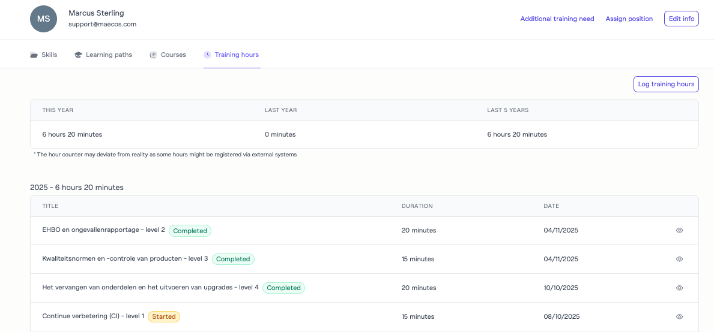Go to the Courses tab
The width and height of the screenshot is (714, 332).
pyautogui.click(x=173, y=55)
